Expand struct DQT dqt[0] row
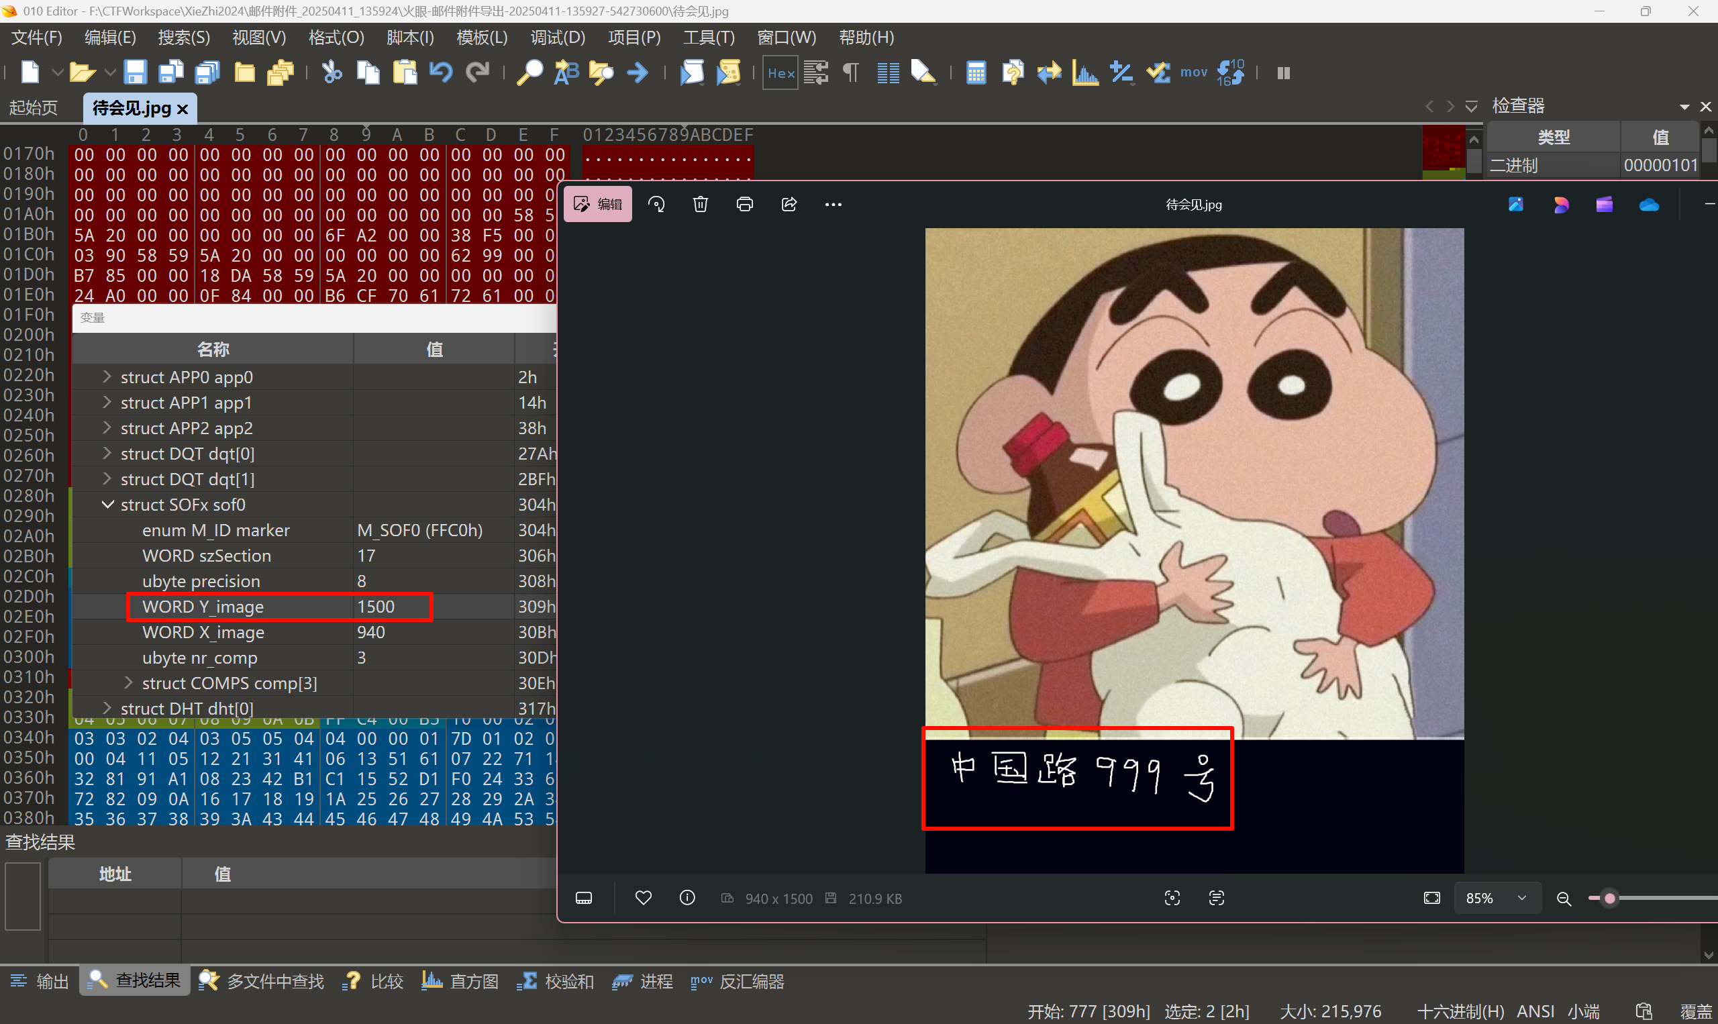 pos(107,453)
